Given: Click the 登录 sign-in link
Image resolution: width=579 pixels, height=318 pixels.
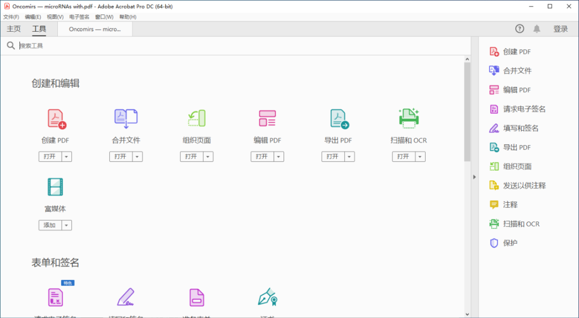Looking at the screenshot, I should click(x=561, y=29).
